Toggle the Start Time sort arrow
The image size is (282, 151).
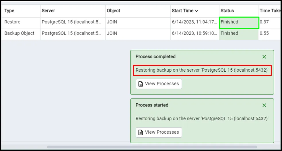click(x=197, y=11)
